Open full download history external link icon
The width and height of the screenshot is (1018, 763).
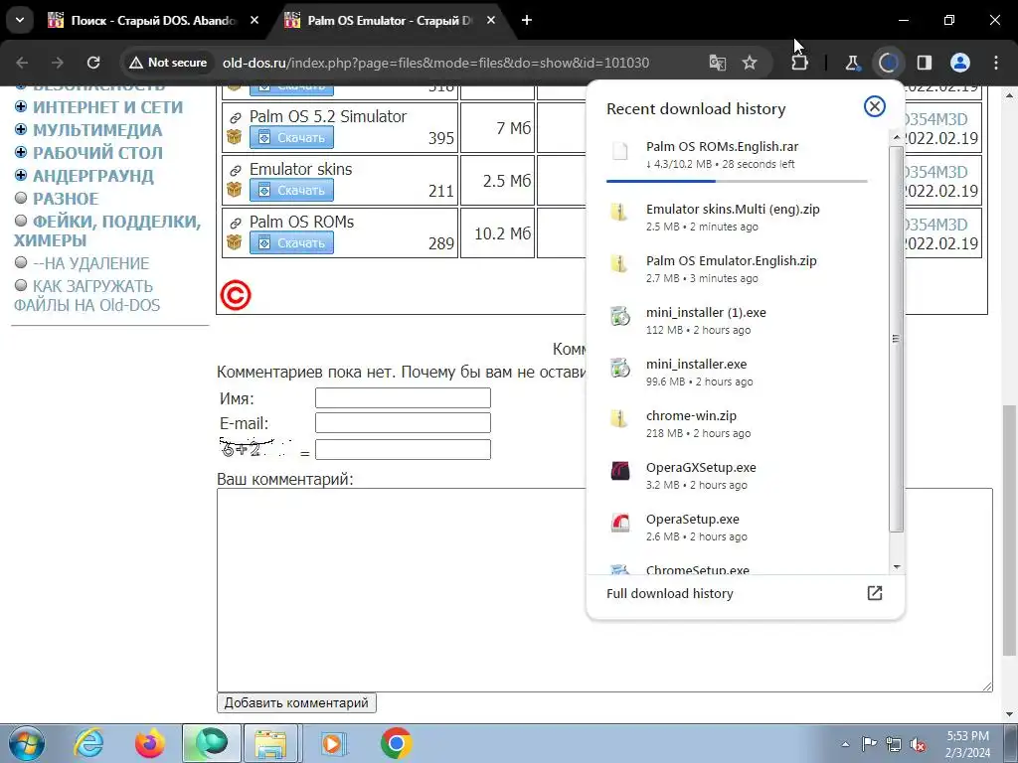875,593
